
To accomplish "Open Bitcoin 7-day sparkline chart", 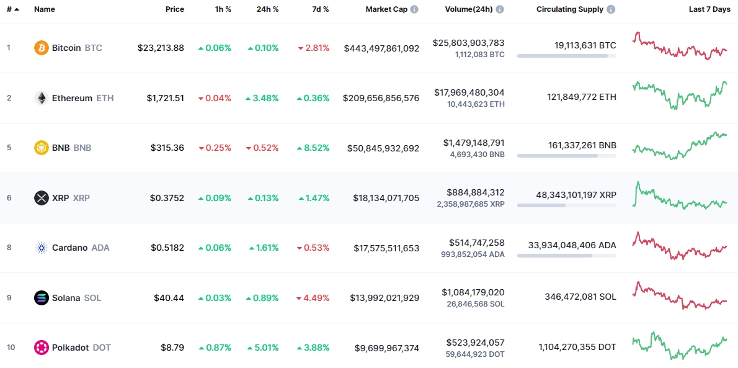I will [680, 46].
